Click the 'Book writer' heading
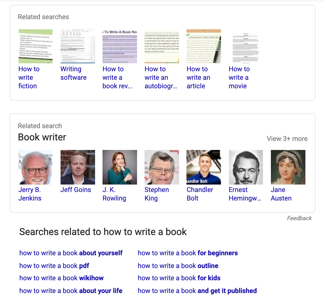The height and width of the screenshot is (301, 324). 42,137
